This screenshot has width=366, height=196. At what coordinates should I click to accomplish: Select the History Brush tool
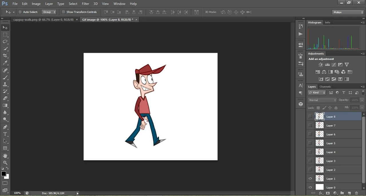coord(5,91)
